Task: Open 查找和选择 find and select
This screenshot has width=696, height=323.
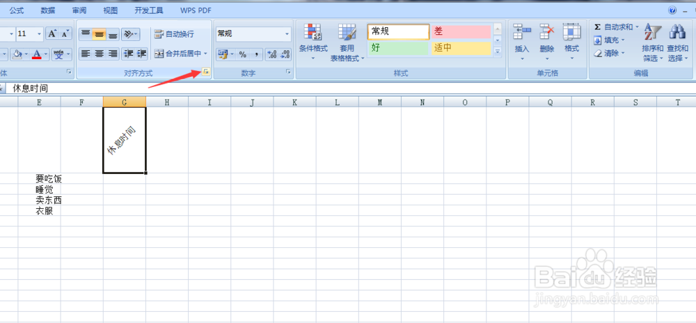Action: click(678, 42)
